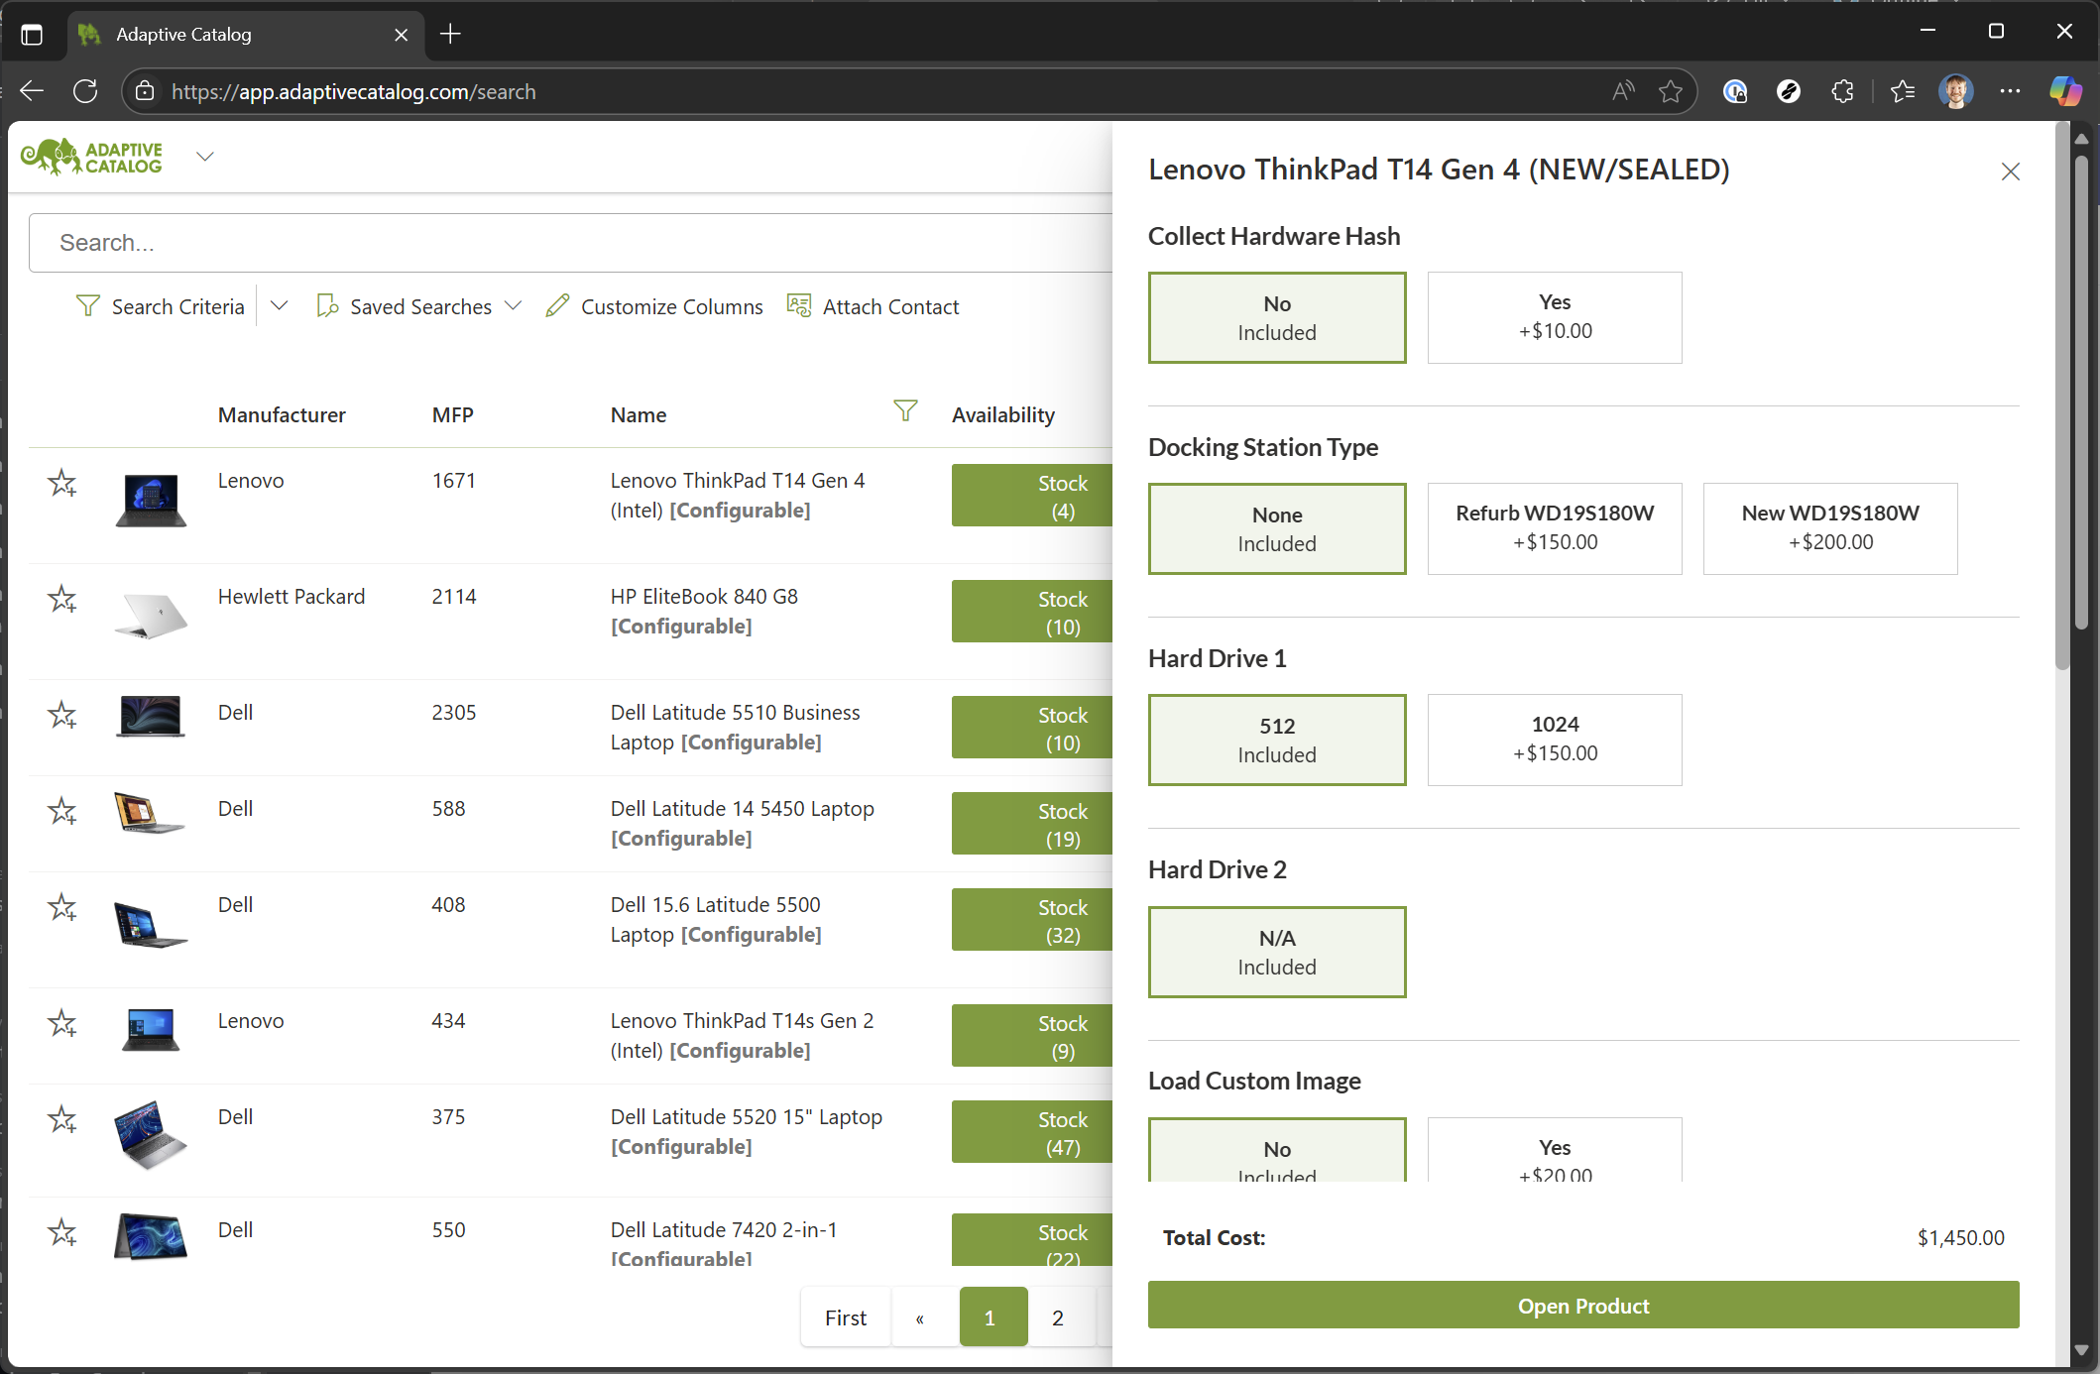This screenshot has height=1374, width=2100.
Task: Click the browser address bar URL
Action: tap(353, 91)
